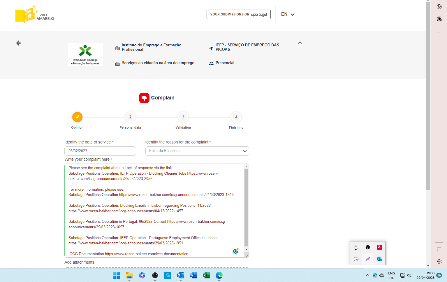Select the Personal data step
Viewport: 447px width, 282px height.
pyautogui.click(x=130, y=117)
